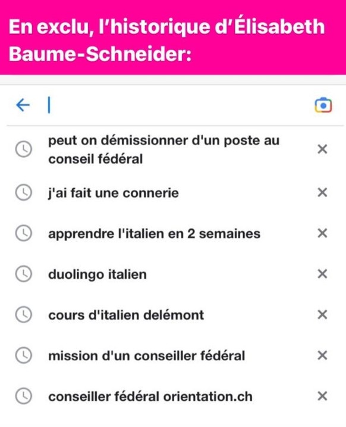The image size is (346, 427).
Task: Select 'mission d'un conseiller fédéral' search
Action: [x=146, y=356]
